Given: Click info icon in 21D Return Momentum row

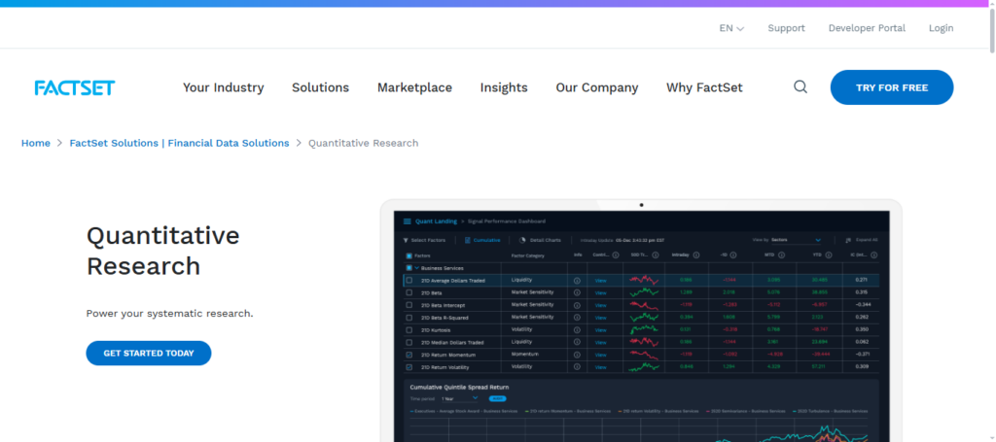Looking at the screenshot, I should (577, 355).
